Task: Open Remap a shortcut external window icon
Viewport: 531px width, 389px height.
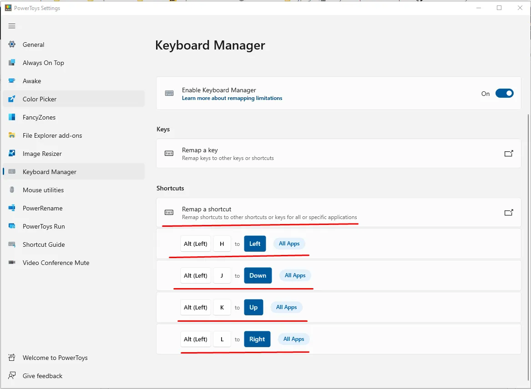Action: 509,212
